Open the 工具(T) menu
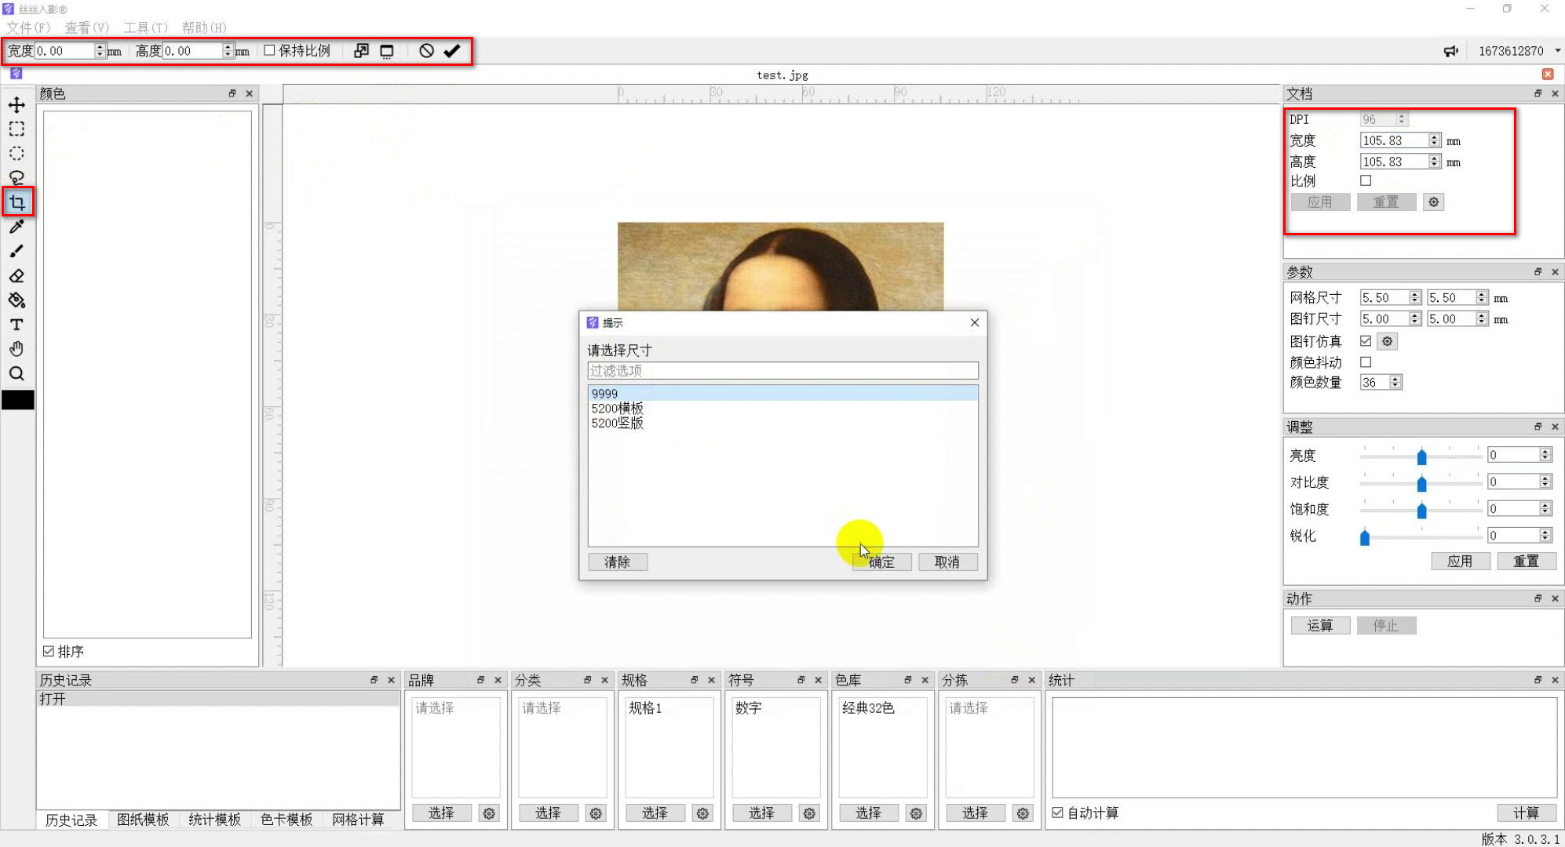The width and height of the screenshot is (1565, 847). pyautogui.click(x=145, y=27)
